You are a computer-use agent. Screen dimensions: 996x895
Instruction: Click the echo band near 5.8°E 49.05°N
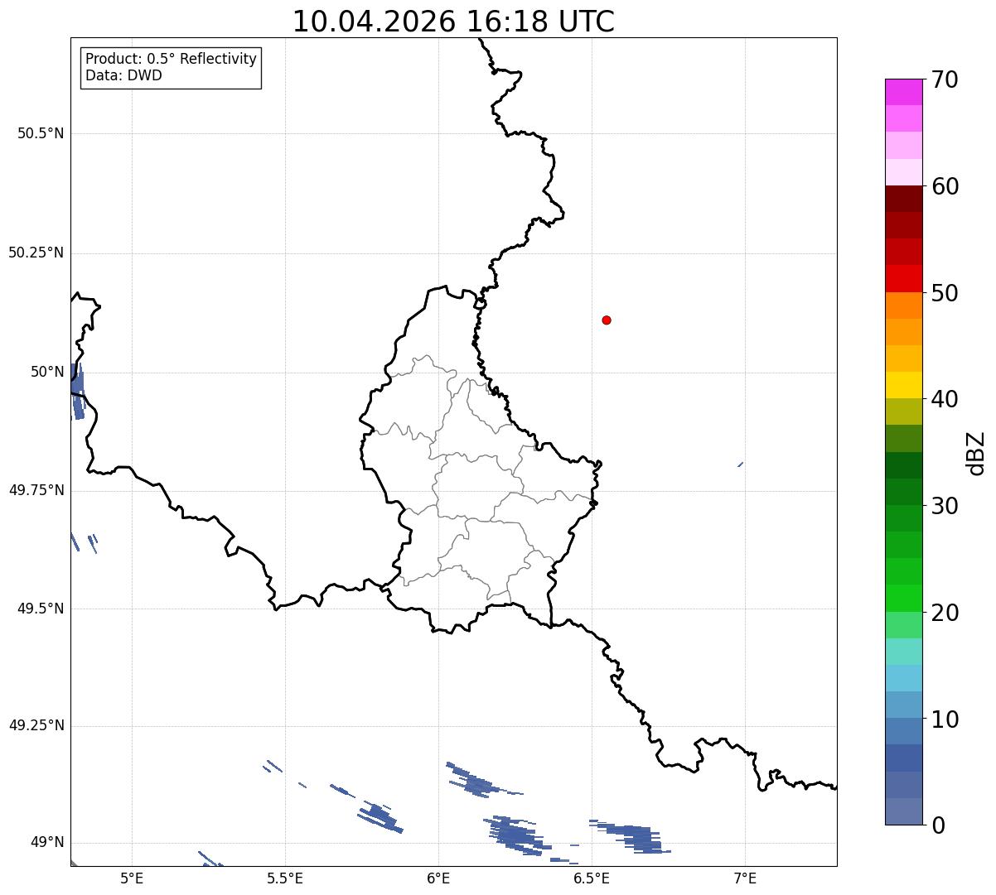pyautogui.click(x=380, y=817)
